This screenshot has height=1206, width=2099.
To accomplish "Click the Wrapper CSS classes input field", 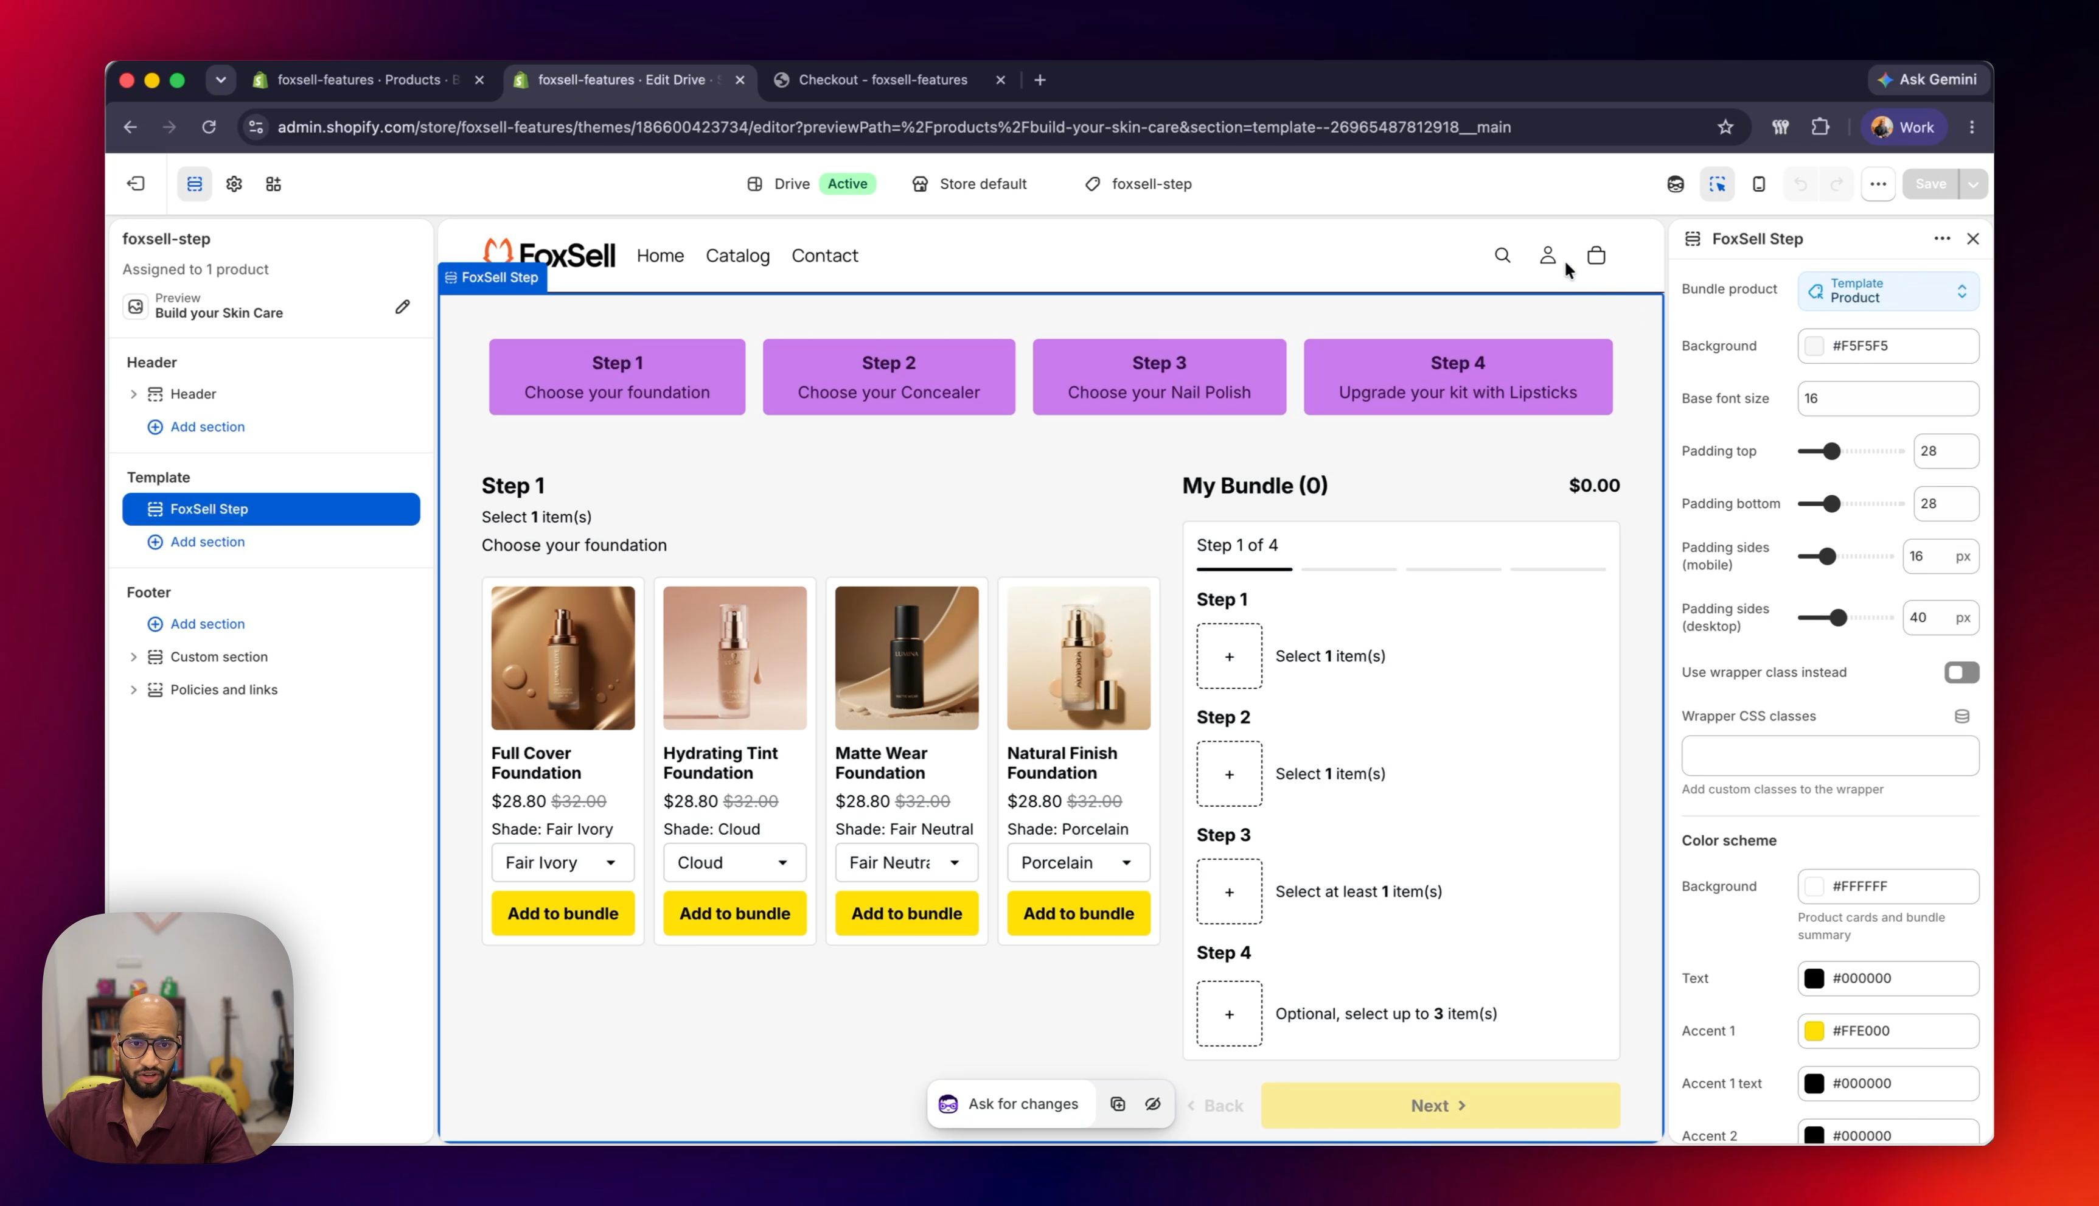I will point(1830,755).
